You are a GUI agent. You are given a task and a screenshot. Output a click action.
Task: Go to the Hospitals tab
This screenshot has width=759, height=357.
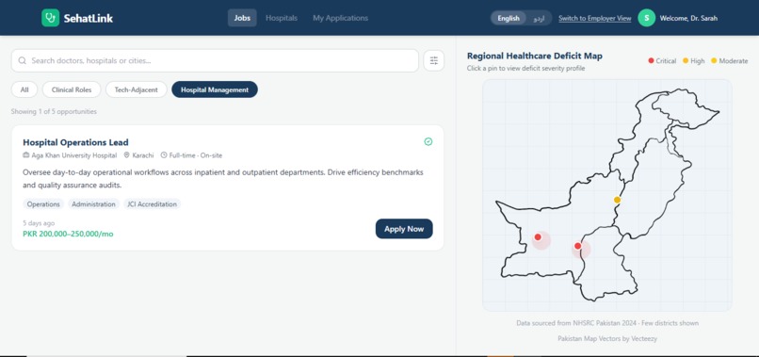[282, 18]
